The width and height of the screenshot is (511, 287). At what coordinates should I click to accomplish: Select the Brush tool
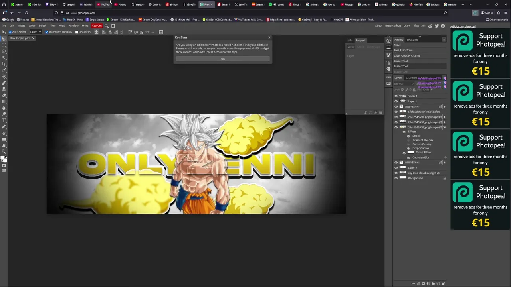(x=4, y=83)
